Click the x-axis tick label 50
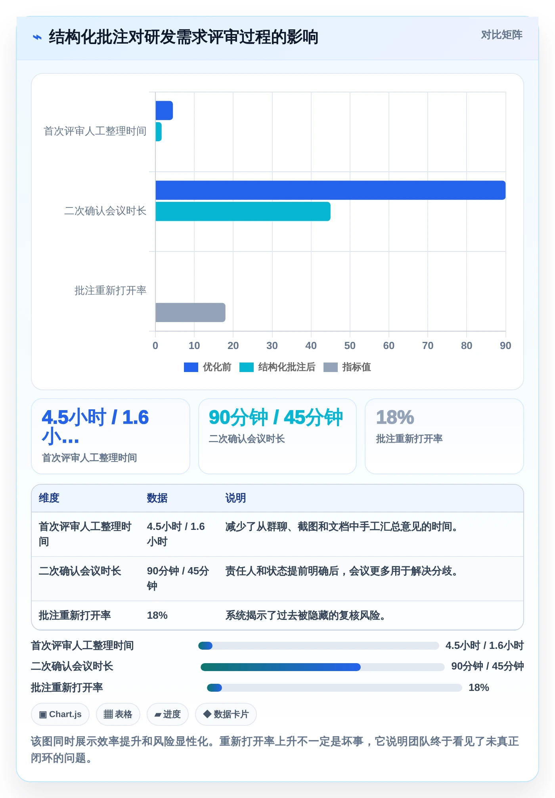The width and height of the screenshot is (555, 798). [x=350, y=346]
